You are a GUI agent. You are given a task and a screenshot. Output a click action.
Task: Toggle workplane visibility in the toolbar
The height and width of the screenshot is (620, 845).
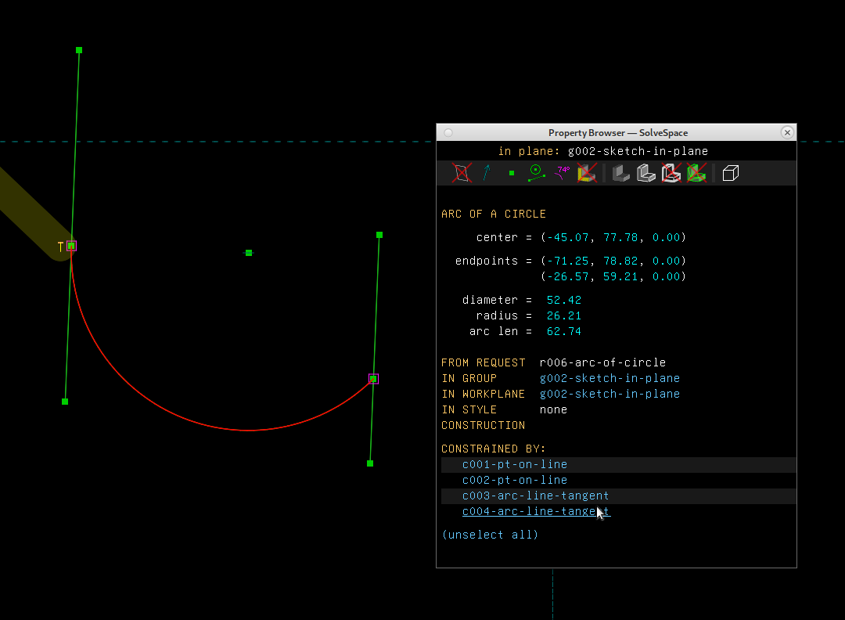pyautogui.click(x=462, y=173)
